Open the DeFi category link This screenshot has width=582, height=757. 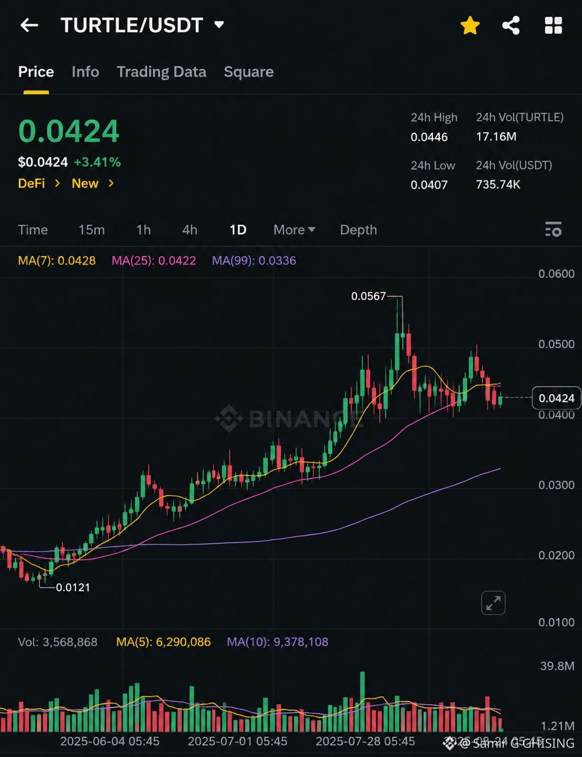(x=39, y=183)
